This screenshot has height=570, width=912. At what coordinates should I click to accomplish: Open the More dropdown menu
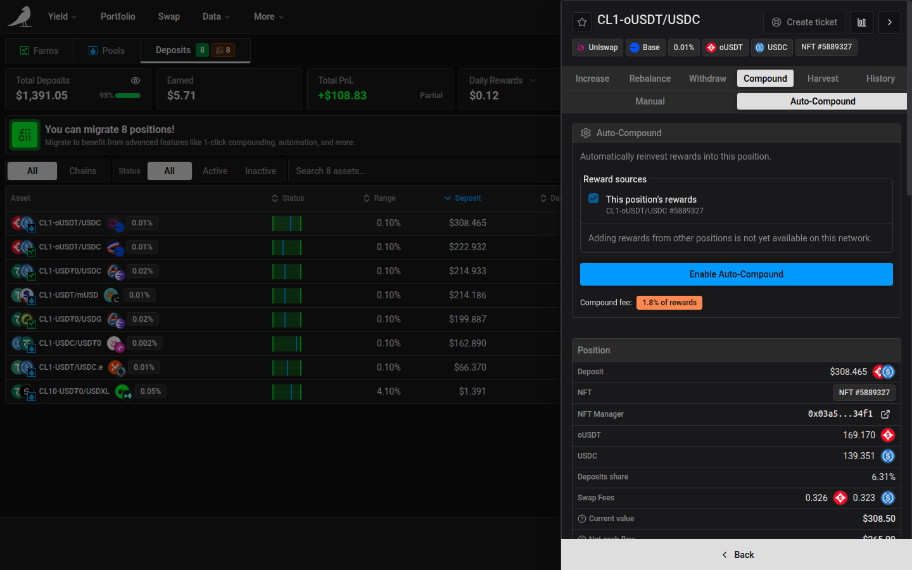tap(269, 16)
